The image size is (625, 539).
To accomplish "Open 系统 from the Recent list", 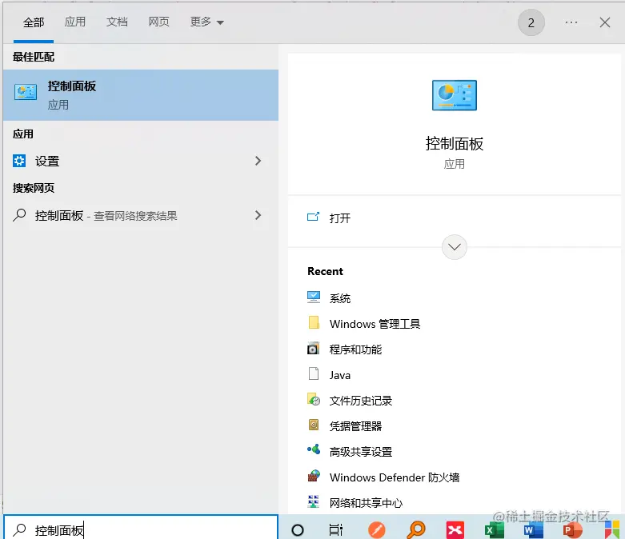I will (x=340, y=298).
